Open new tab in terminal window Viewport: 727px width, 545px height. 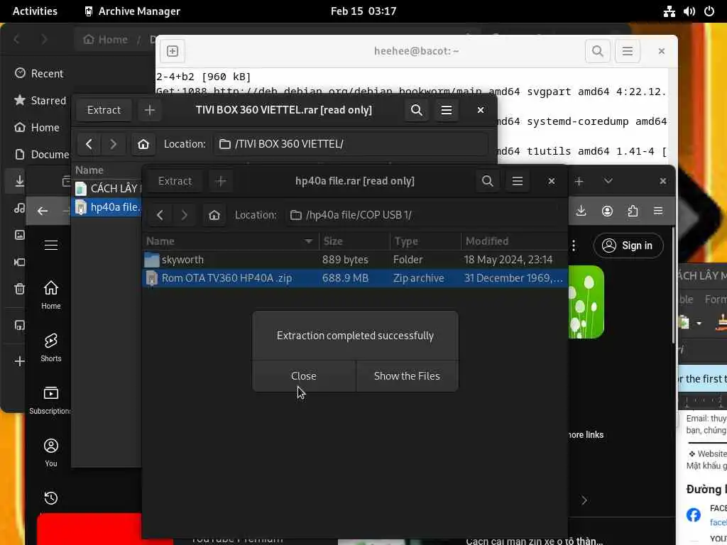point(173,51)
